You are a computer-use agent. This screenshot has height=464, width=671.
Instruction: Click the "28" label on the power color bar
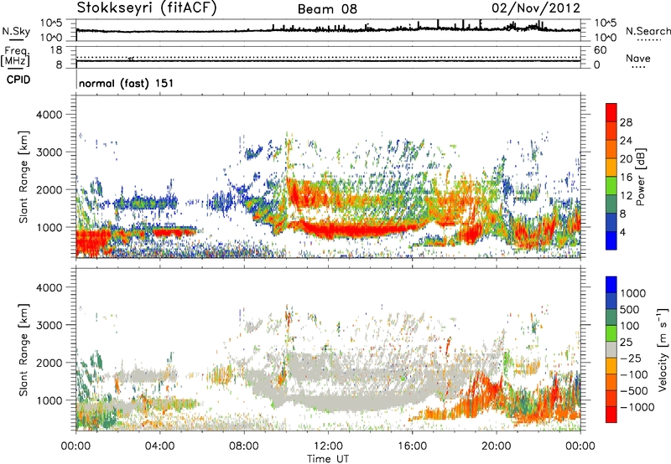(x=626, y=122)
